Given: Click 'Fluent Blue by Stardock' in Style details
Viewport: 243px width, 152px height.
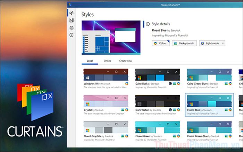Looking at the screenshot, I should click(166, 30).
